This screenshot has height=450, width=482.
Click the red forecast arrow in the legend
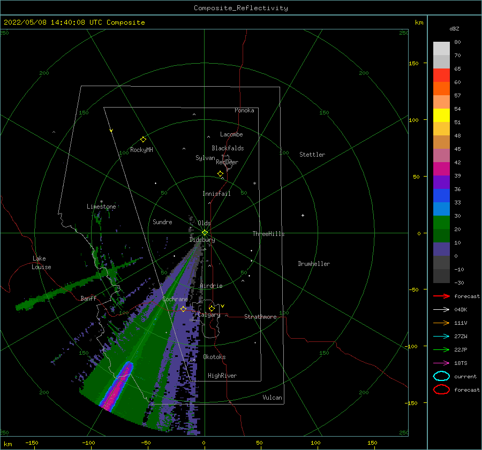click(441, 296)
